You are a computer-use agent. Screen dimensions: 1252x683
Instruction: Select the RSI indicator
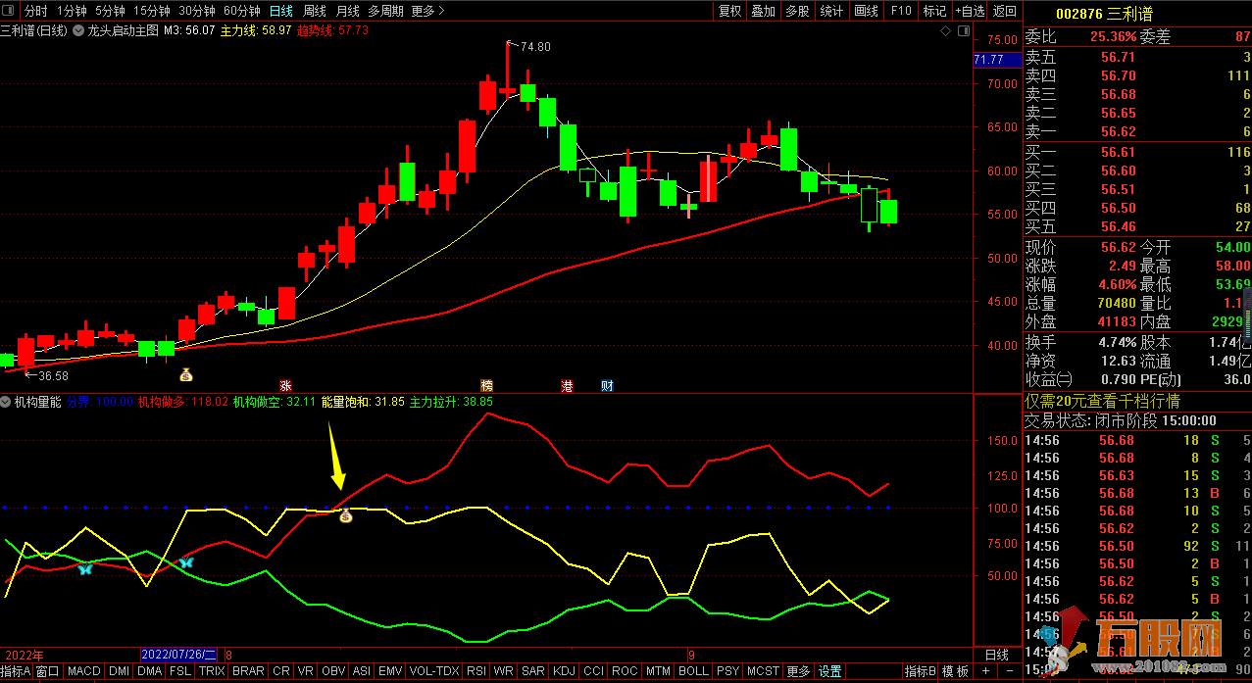(x=476, y=671)
